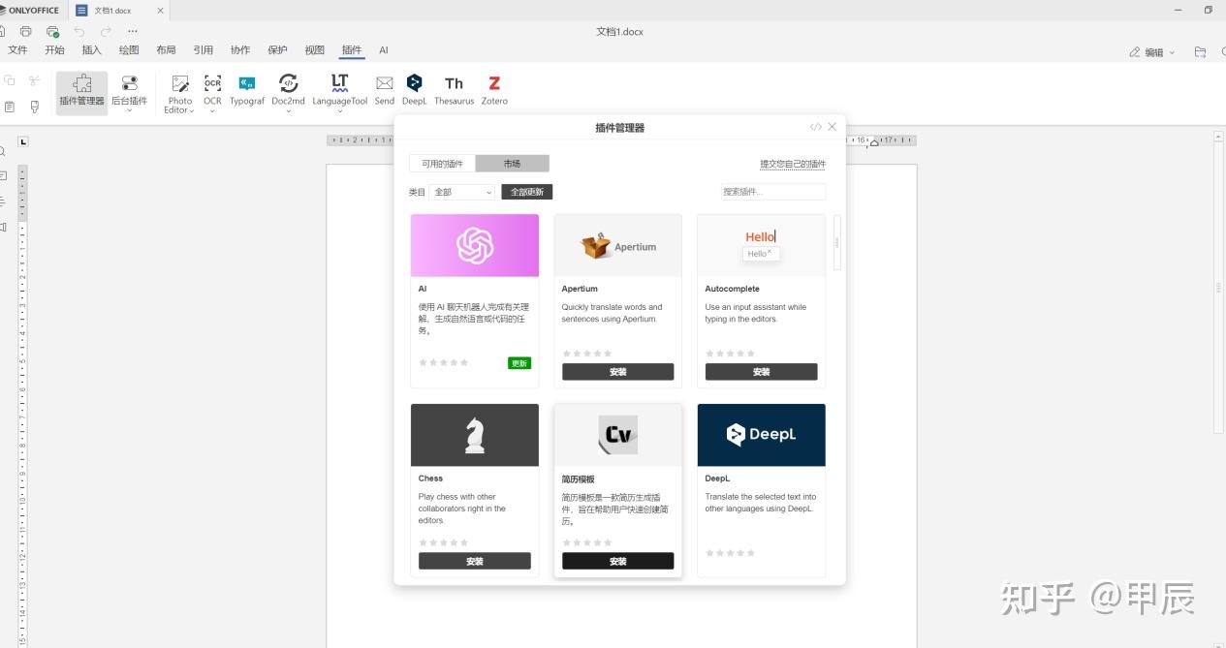Open the more options ellipsis in quick toolbar

[133, 31]
